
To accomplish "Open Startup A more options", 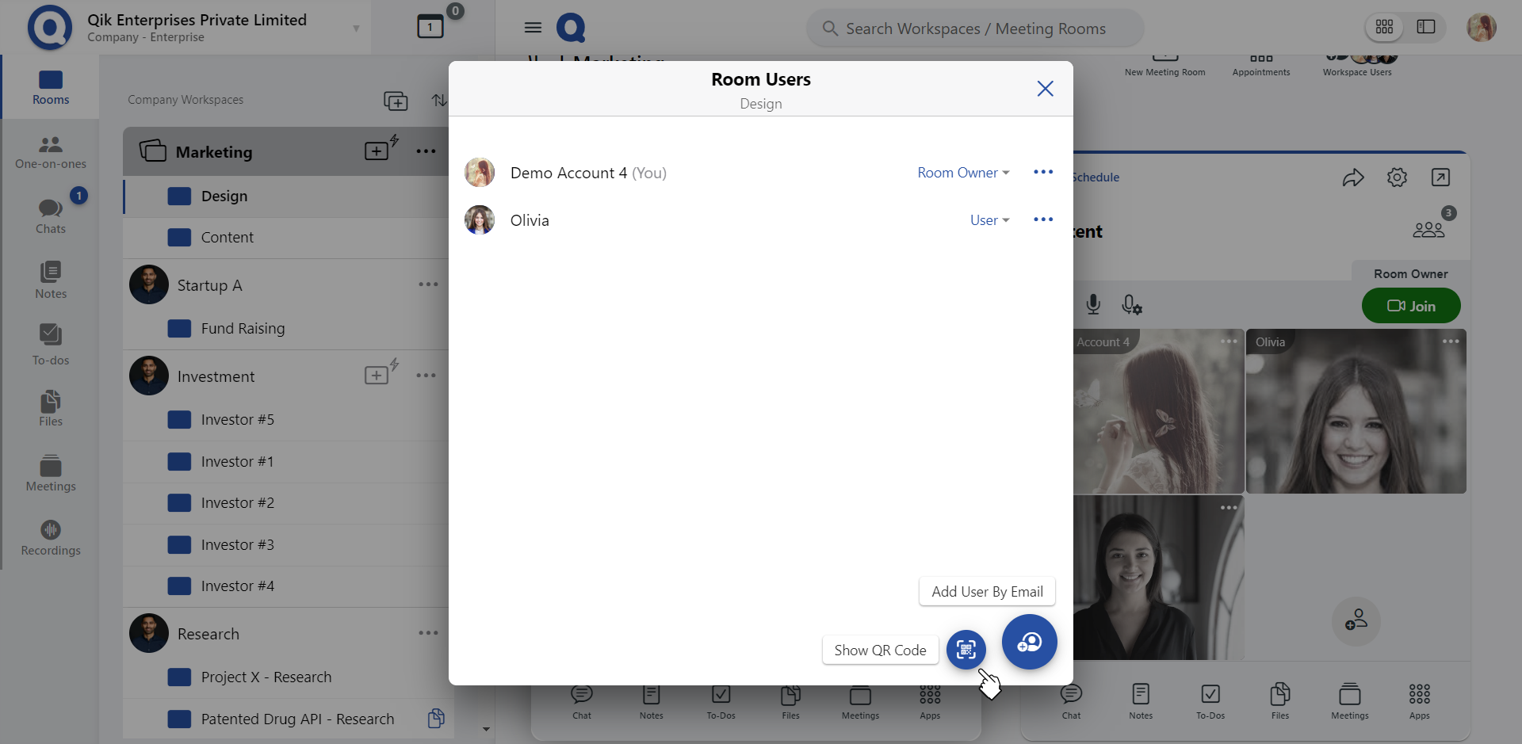I will (x=428, y=284).
